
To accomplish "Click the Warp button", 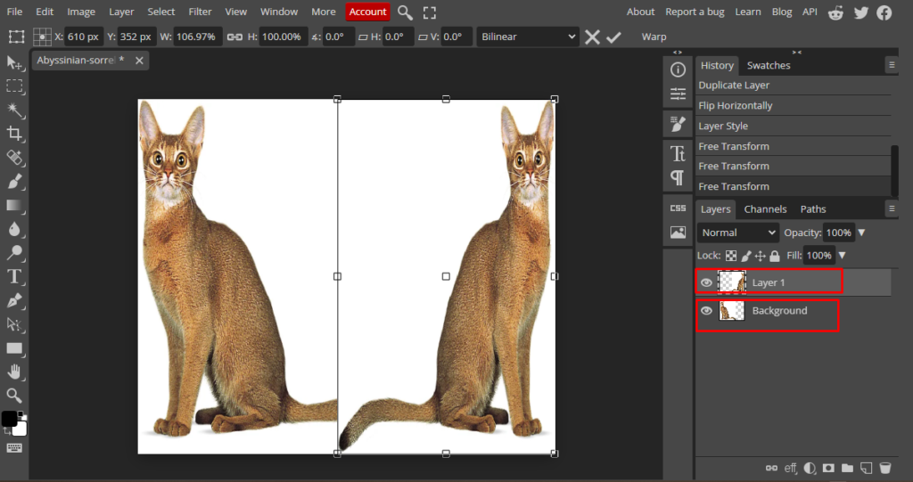I will coord(654,37).
